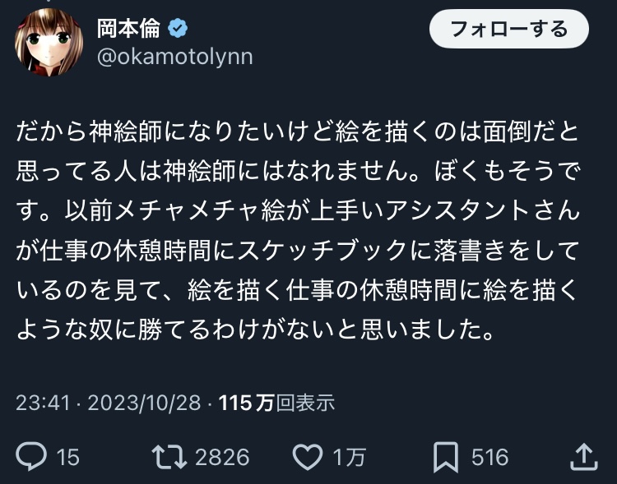The height and width of the screenshot is (484, 617).
Task: Bookmark the tweet with the bookmark icon
Action: coord(446,457)
